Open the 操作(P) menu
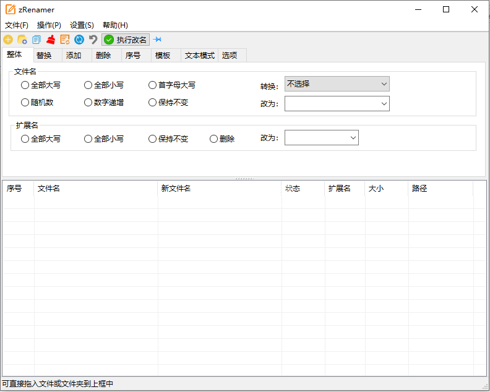The width and height of the screenshot is (490, 392). pyautogui.click(x=49, y=25)
